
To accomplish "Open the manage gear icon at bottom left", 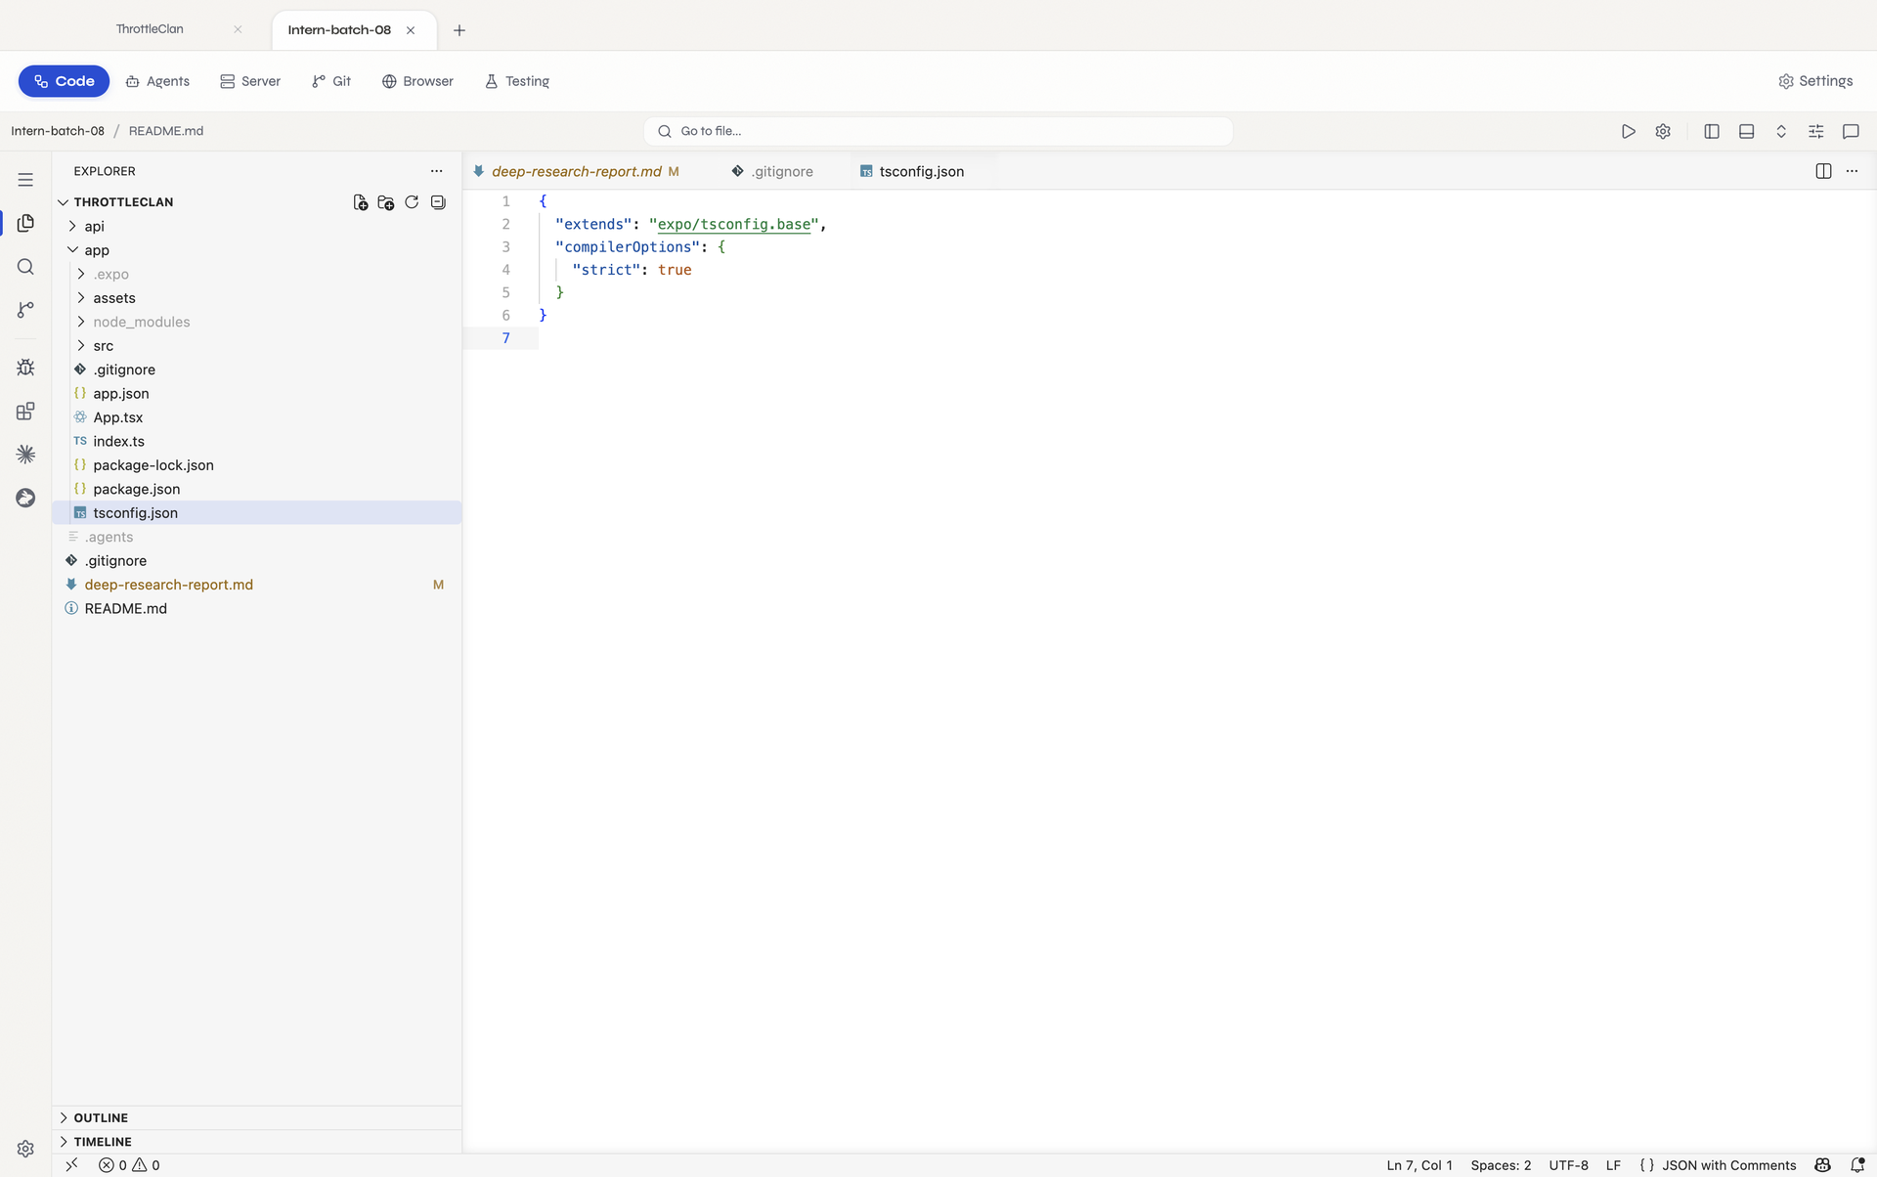I will (25, 1149).
